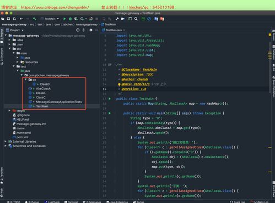Open Project Structure folder icon

[x=123, y=19]
